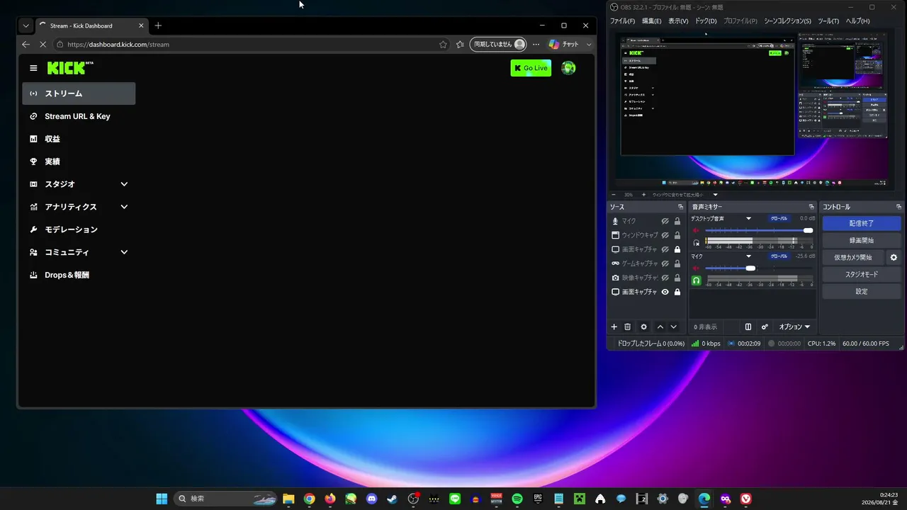Image resolution: width=907 pixels, height=510 pixels.
Task: Open advanced audio properties in mixer
Action: (765, 327)
